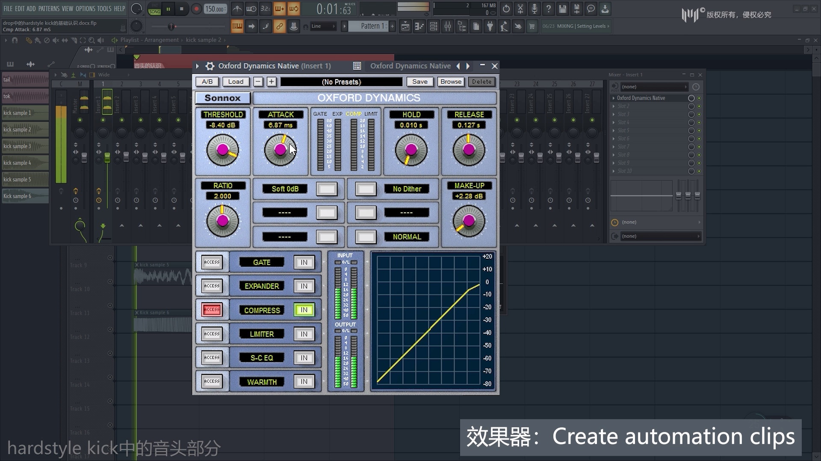The height and width of the screenshot is (461, 821).
Task: Click the A/B comparison button
Action: 207,82
